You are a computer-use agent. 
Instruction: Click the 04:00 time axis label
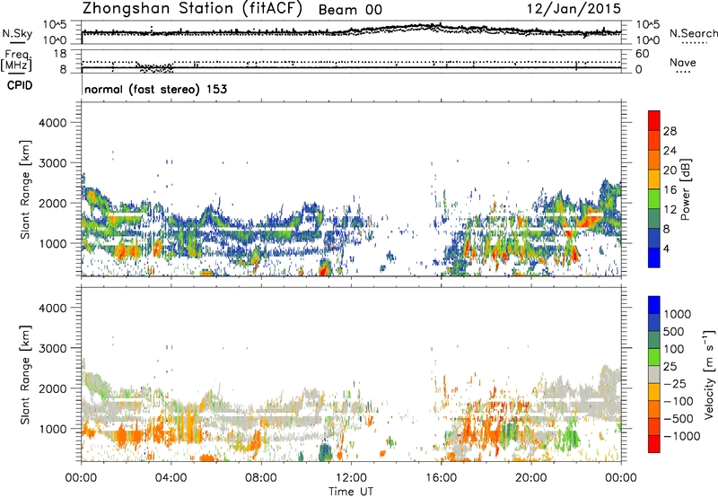coord(171,478)
